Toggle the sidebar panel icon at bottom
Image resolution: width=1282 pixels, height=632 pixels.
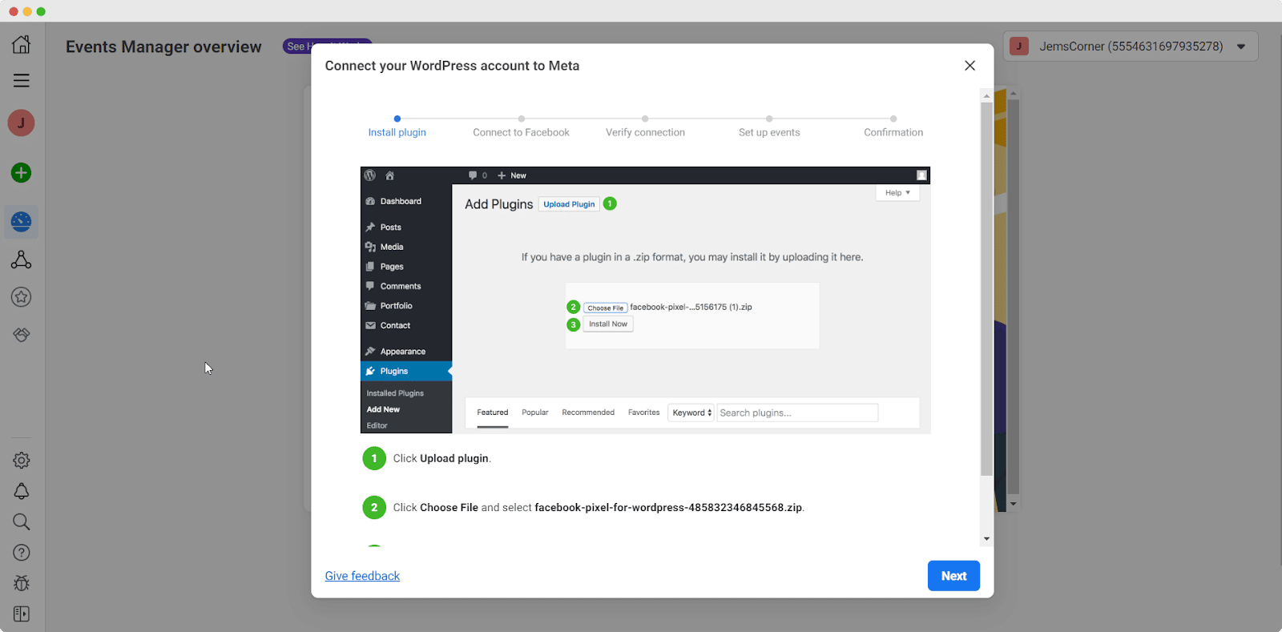coord(22,614)
